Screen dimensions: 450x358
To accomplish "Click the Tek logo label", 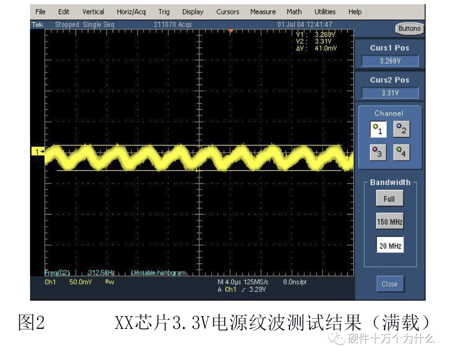I will click(37, 25).
